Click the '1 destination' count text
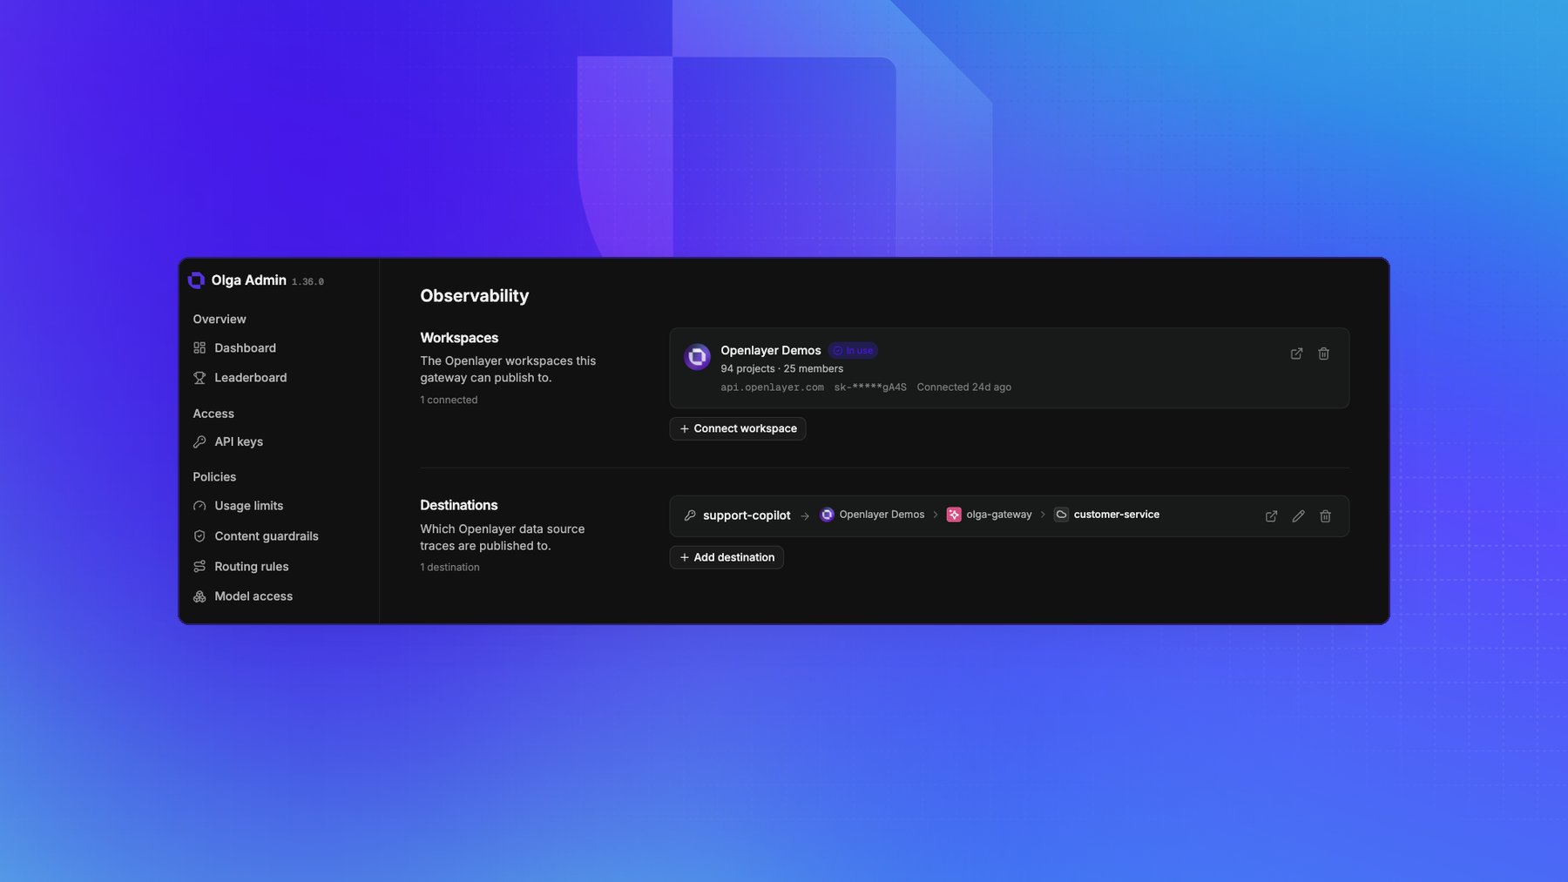 pyautogui.click(x=449, y=568)
